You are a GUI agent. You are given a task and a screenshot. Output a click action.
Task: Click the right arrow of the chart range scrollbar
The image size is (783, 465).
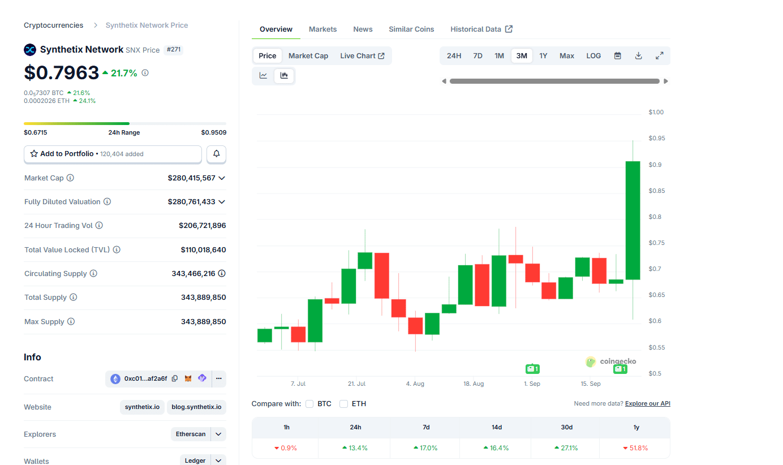666,81
